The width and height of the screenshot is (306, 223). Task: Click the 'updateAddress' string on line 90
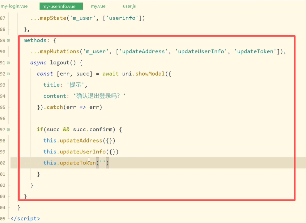pos(143,51)
